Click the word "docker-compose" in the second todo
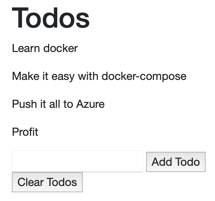 [144, 76]
